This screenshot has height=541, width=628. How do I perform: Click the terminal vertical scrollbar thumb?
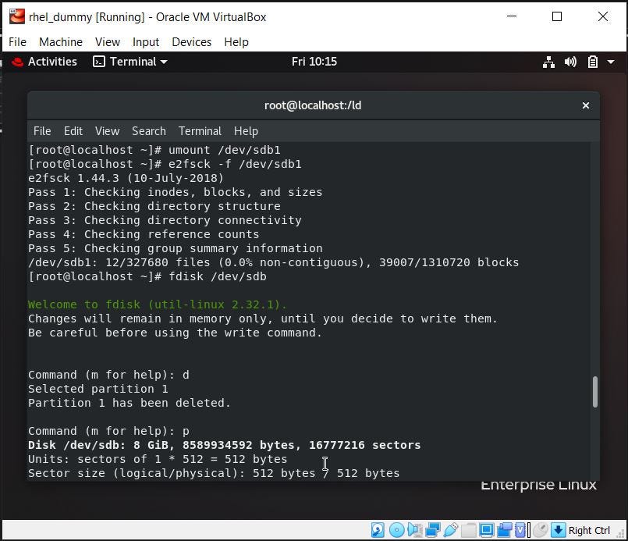595,392
